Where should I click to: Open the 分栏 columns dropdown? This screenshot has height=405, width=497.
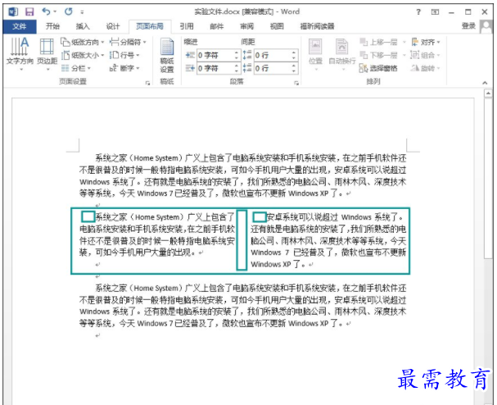(x=76, y=68)
